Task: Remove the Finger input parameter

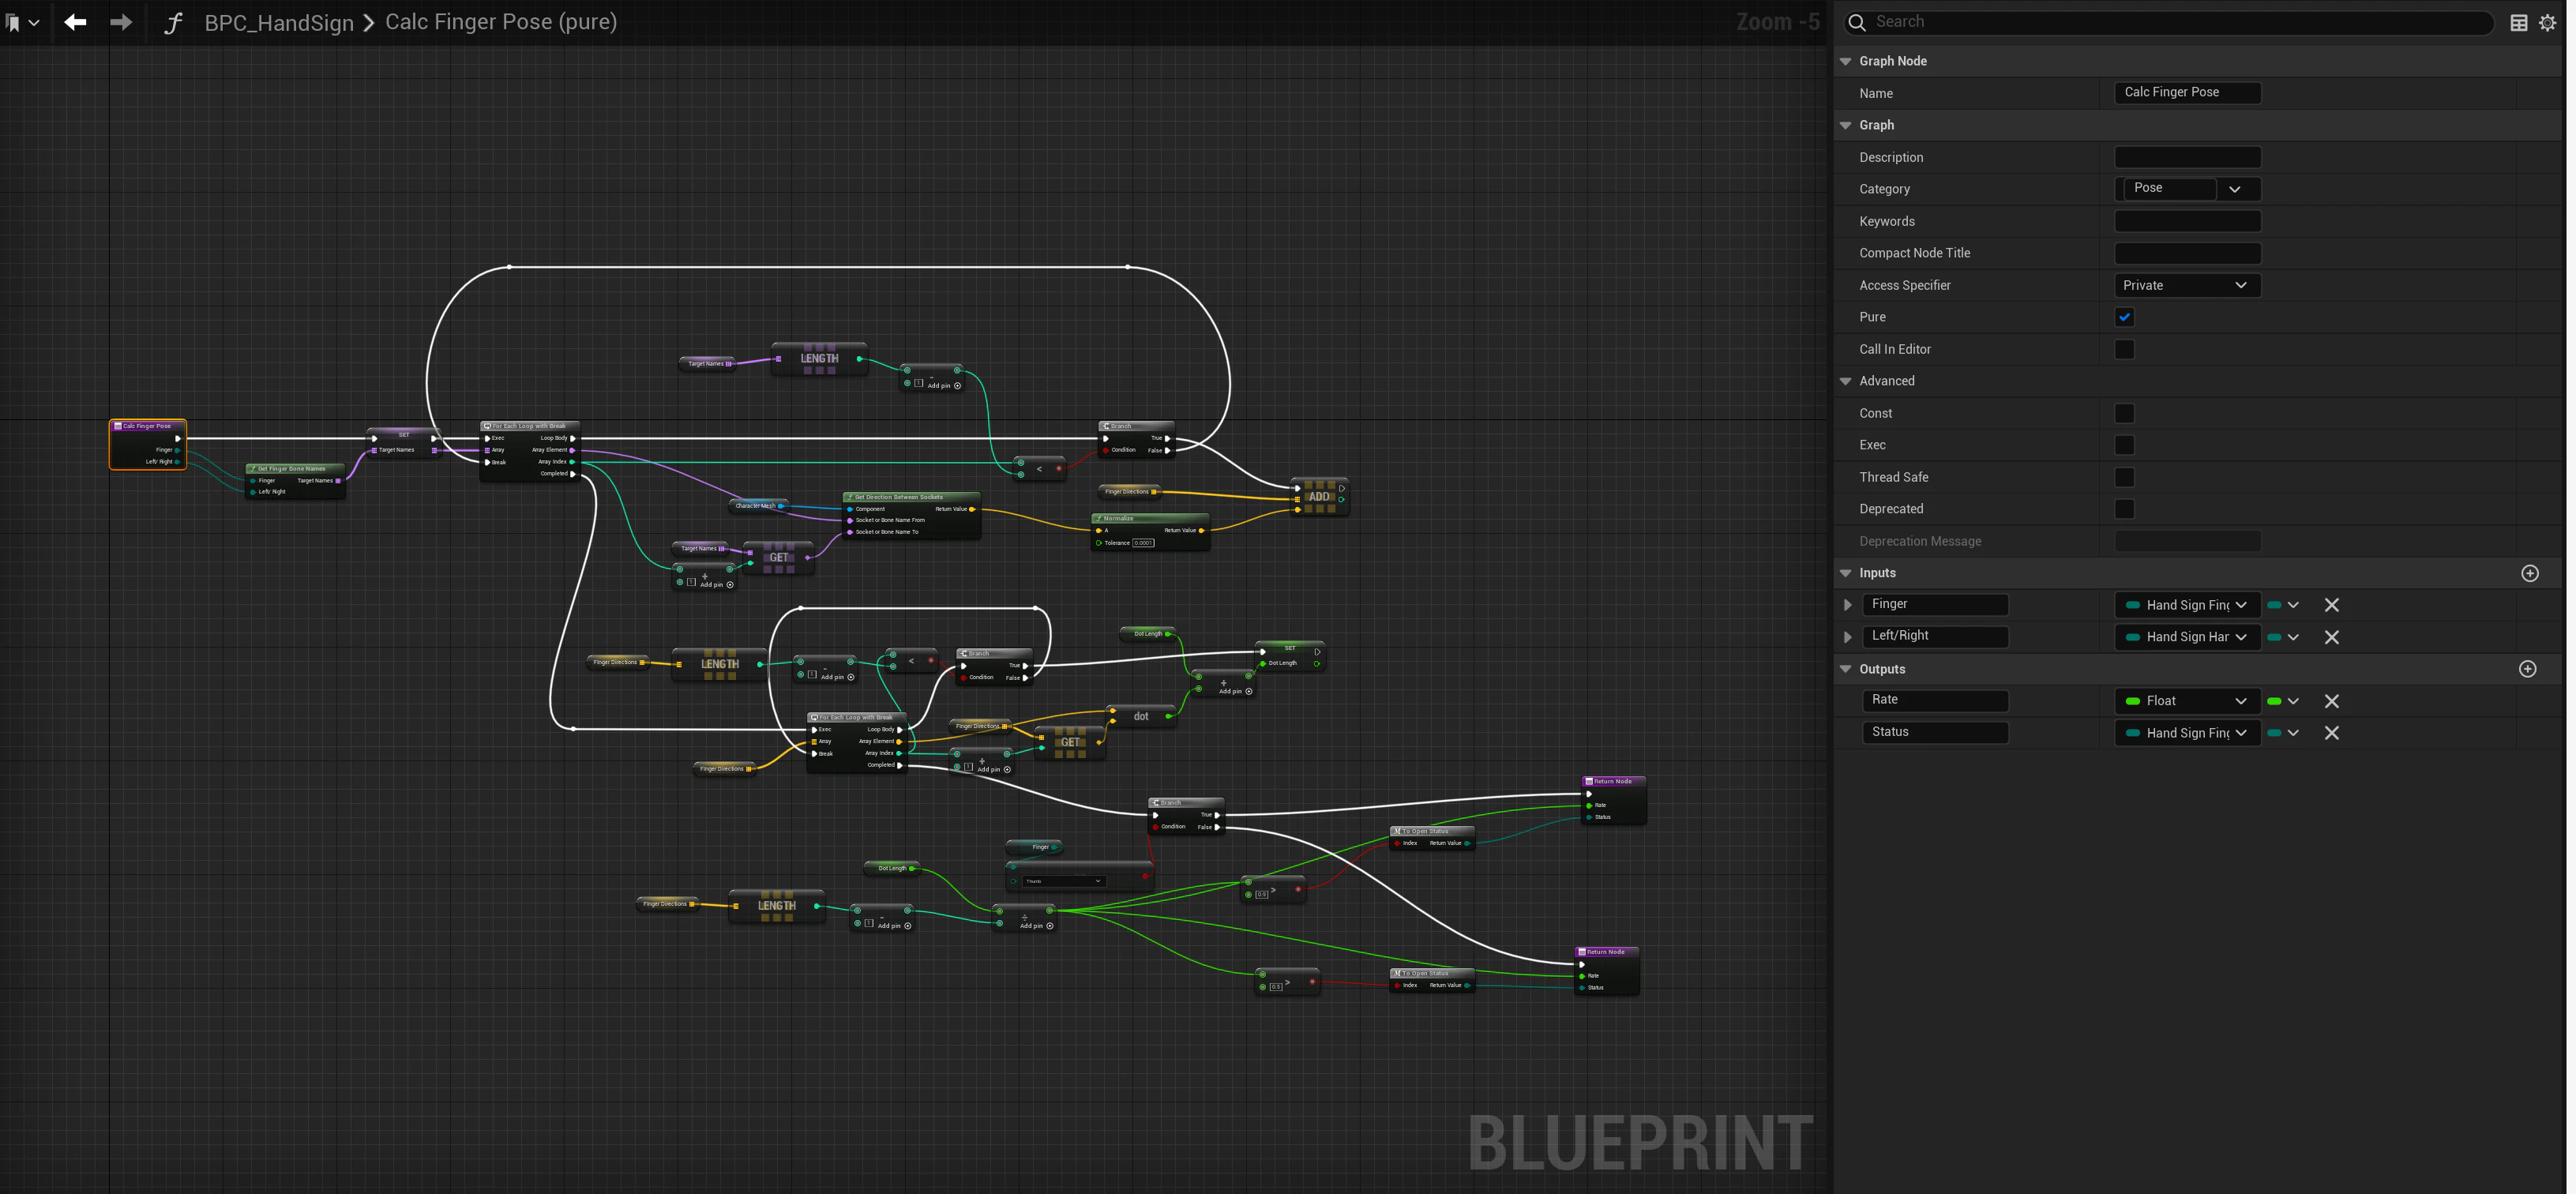Action: (2332, 605)
